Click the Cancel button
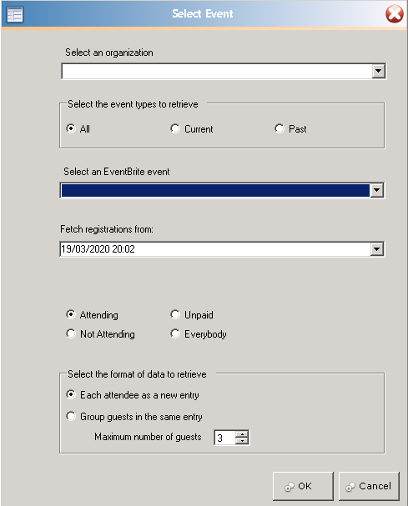This screenshot has height=506, width=408. 369,486
